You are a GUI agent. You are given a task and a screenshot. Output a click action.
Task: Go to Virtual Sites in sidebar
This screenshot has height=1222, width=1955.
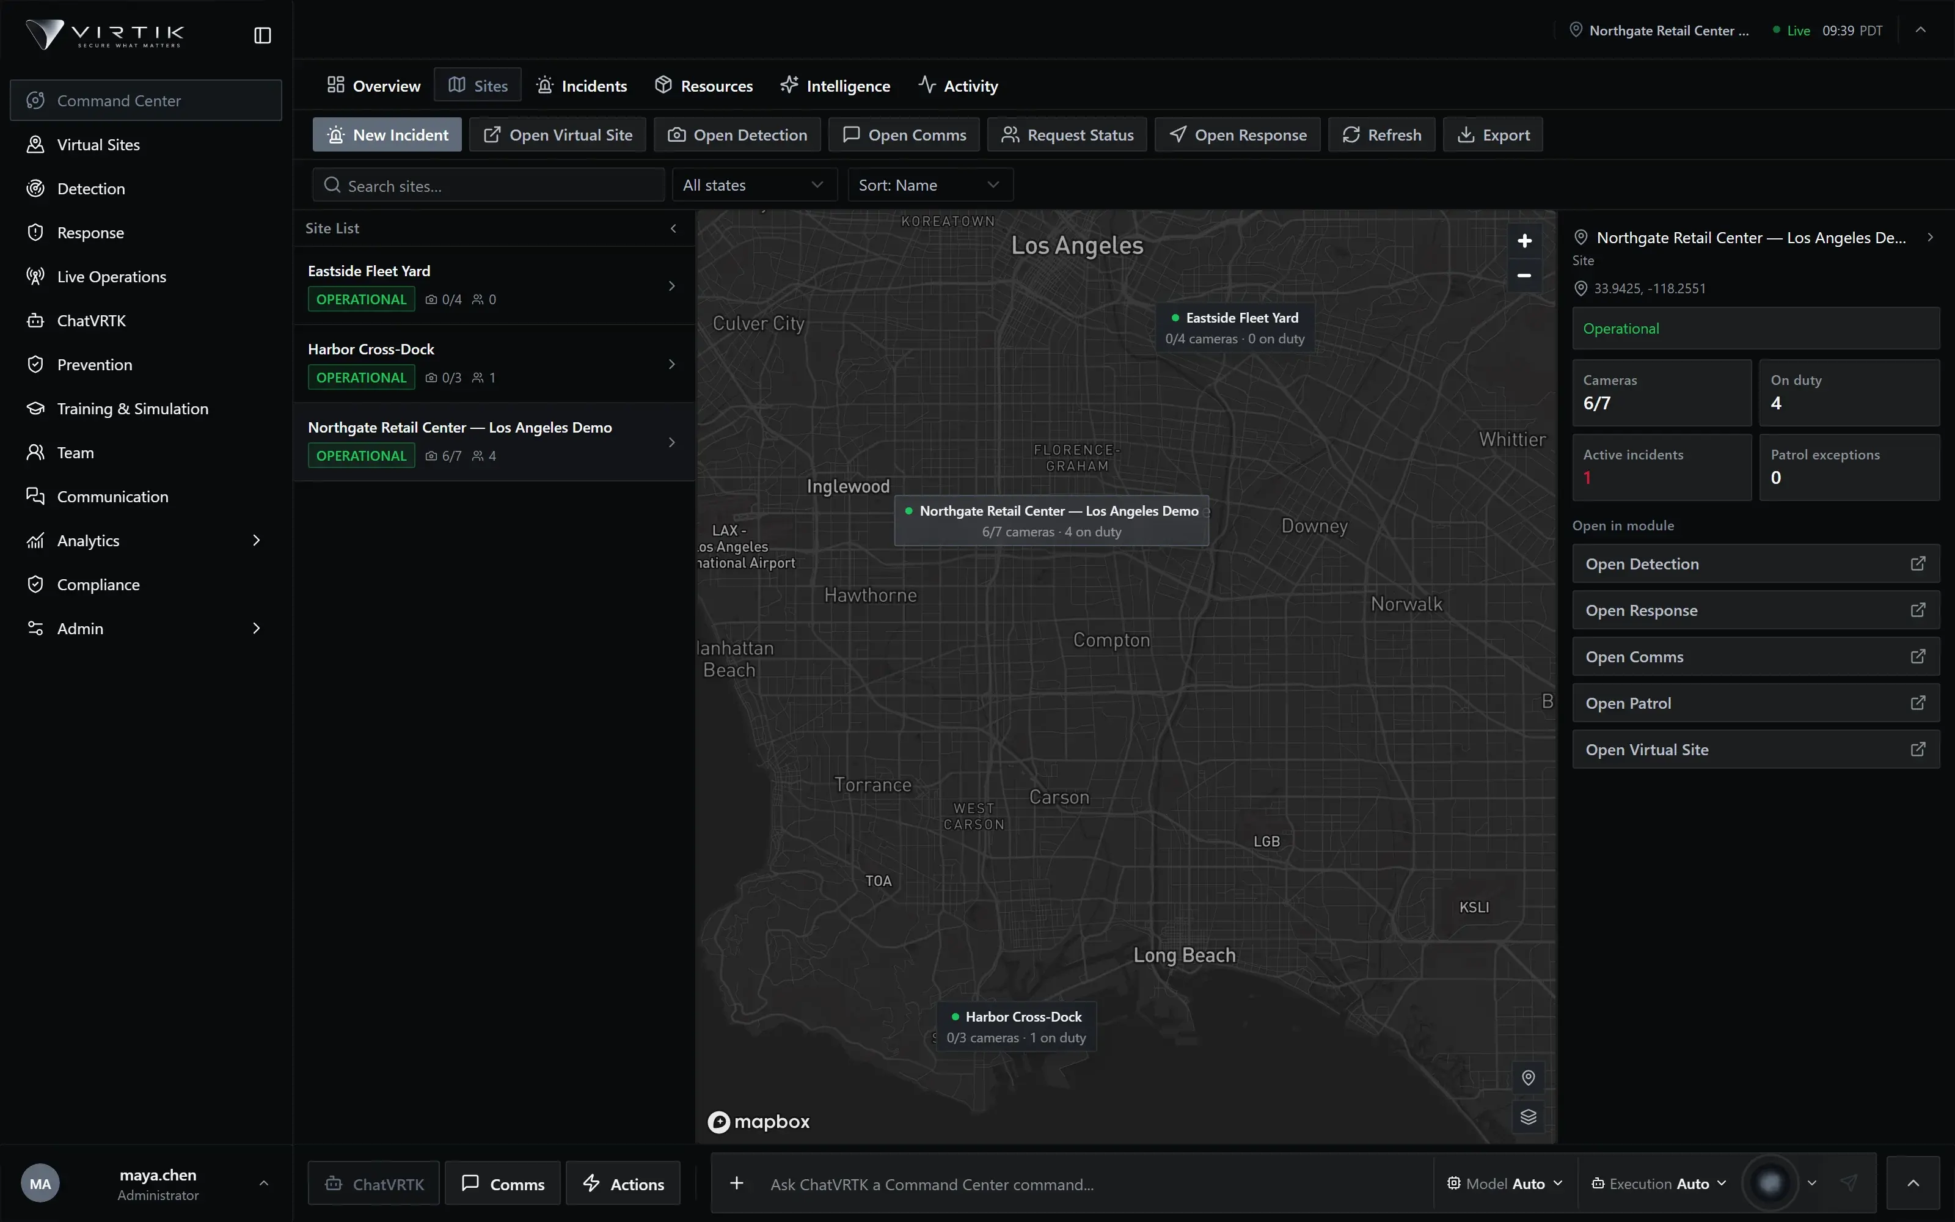[145, 145]
